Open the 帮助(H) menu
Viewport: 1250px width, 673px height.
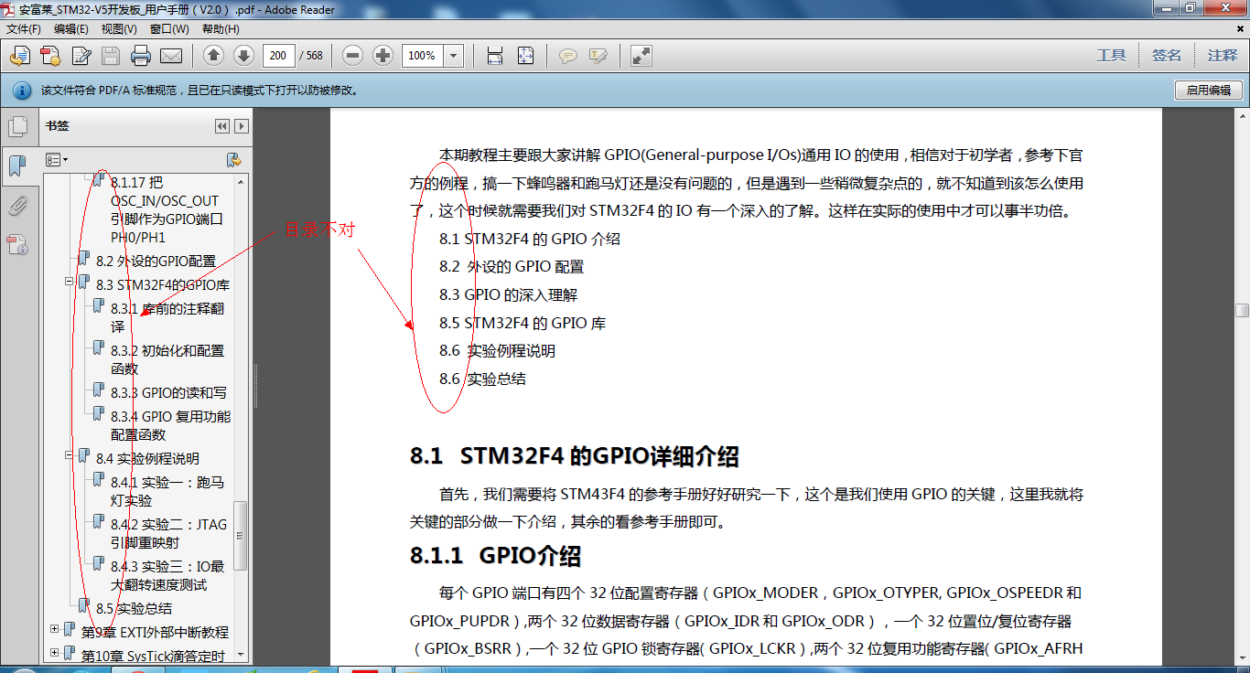tap(221, 29)
